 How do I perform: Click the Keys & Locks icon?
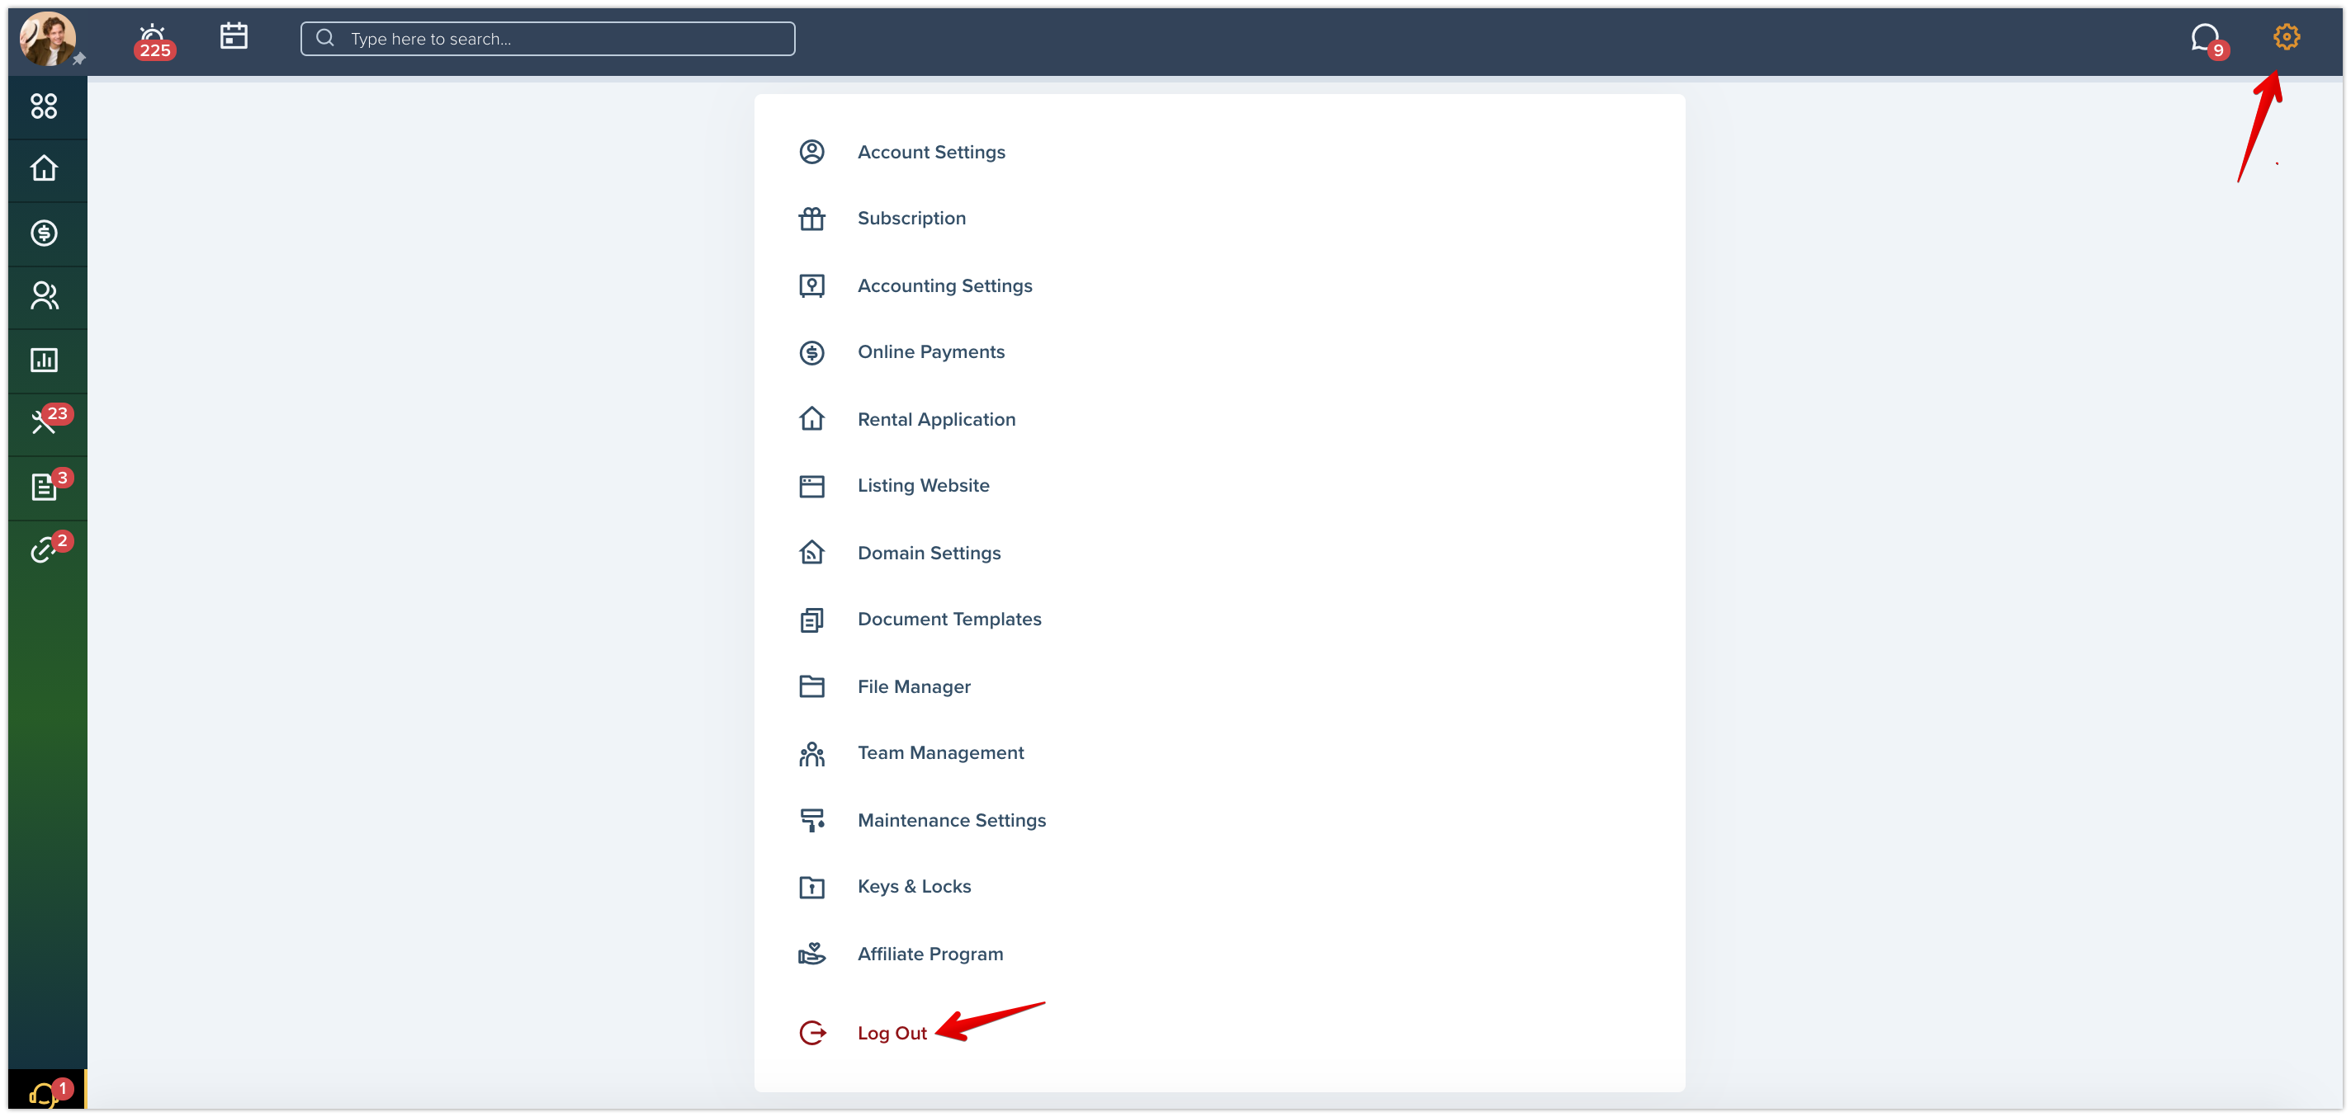(x=811, y=887)
